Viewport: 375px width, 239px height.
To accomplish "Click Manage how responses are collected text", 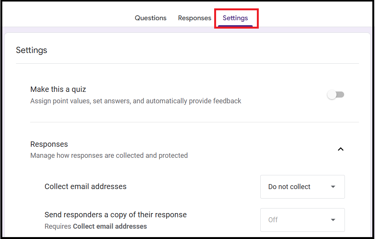I will (x=109, y=155).
